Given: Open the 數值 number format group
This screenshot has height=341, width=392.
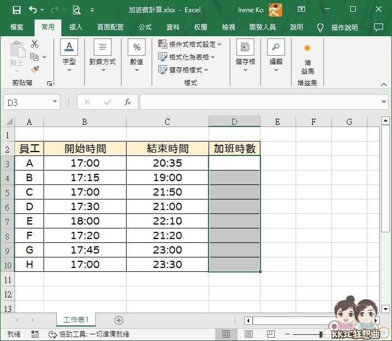Looking at the screenshot, I should [137, 56].
